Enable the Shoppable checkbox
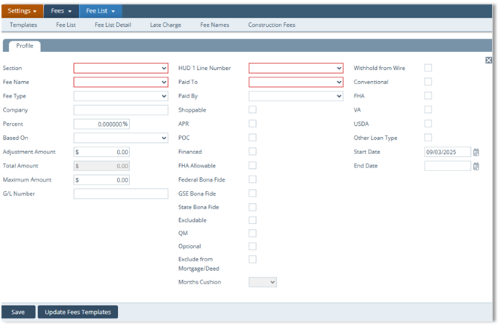 coord(252,109)
